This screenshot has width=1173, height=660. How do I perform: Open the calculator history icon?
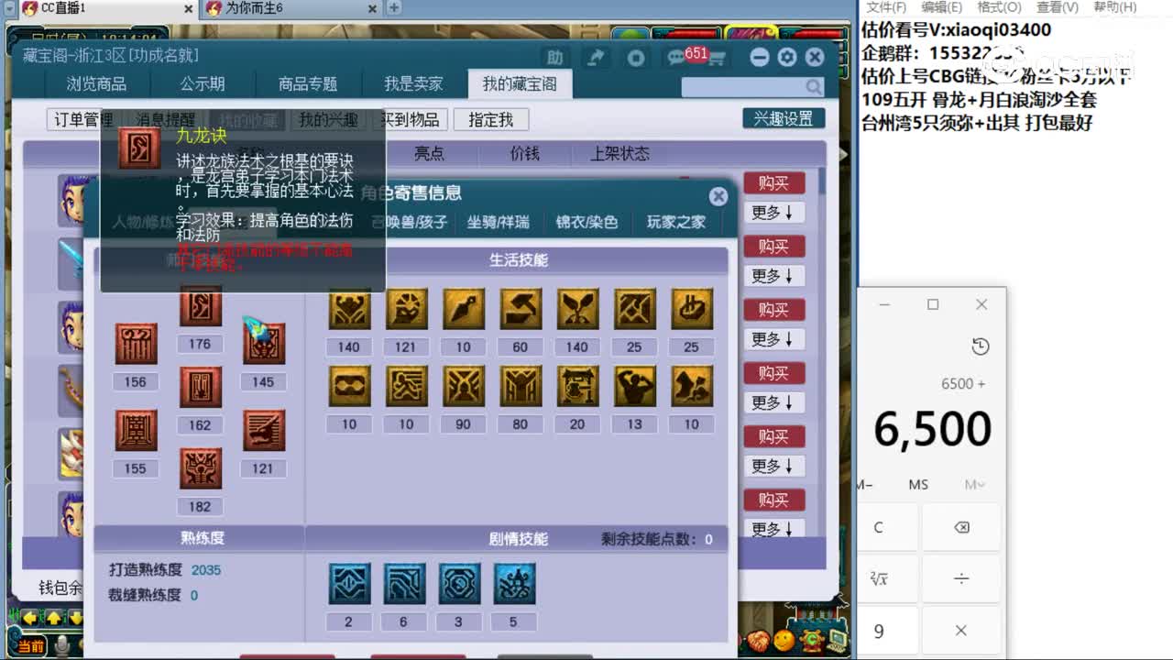(980, 346)
